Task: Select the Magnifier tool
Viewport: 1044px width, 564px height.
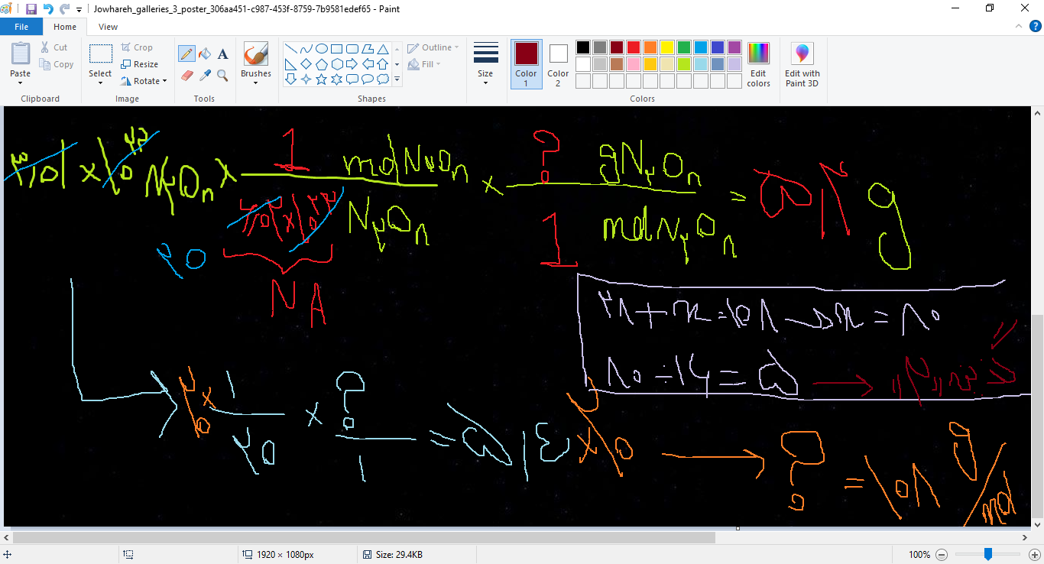Action: [222, 75]
